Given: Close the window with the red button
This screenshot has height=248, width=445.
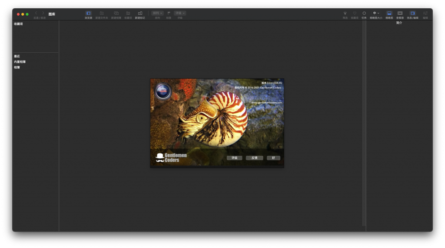Looking at the screenshot, I should point(18,14).
